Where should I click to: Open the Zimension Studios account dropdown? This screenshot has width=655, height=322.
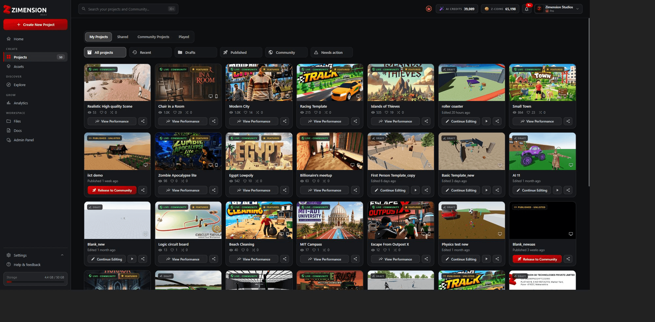558,9
